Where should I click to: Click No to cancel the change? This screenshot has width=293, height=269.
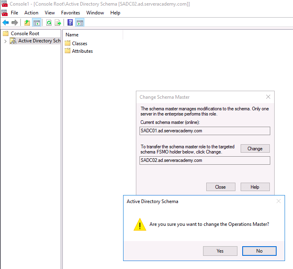[259, 251]
